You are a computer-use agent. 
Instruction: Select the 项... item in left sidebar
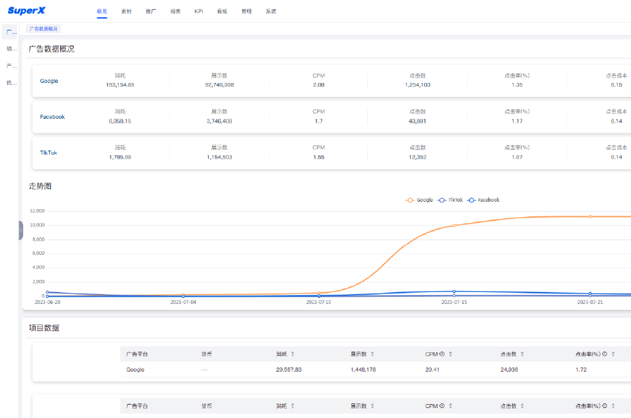point(11,48)
